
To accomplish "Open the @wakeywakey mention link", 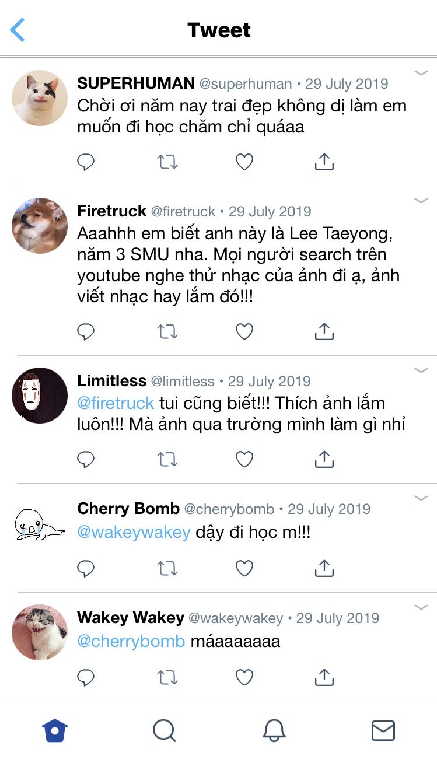I will pos(134,533).
